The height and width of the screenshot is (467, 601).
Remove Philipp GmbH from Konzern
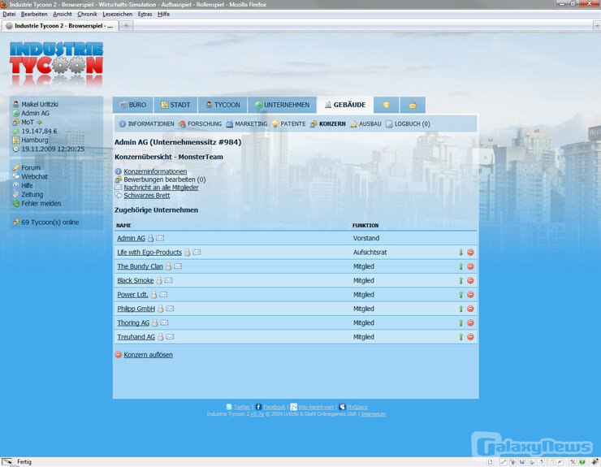pos(471,309)
